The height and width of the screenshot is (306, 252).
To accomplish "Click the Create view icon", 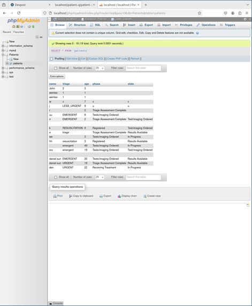I will 145,196.
